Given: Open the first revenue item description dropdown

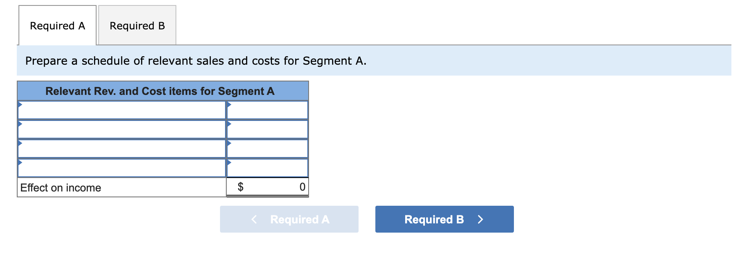Looking at the screenshot, I should (122, 110).
